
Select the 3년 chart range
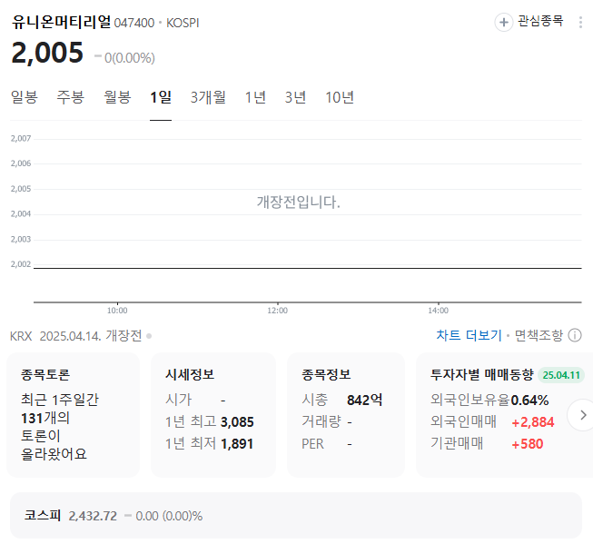[295, 97]
